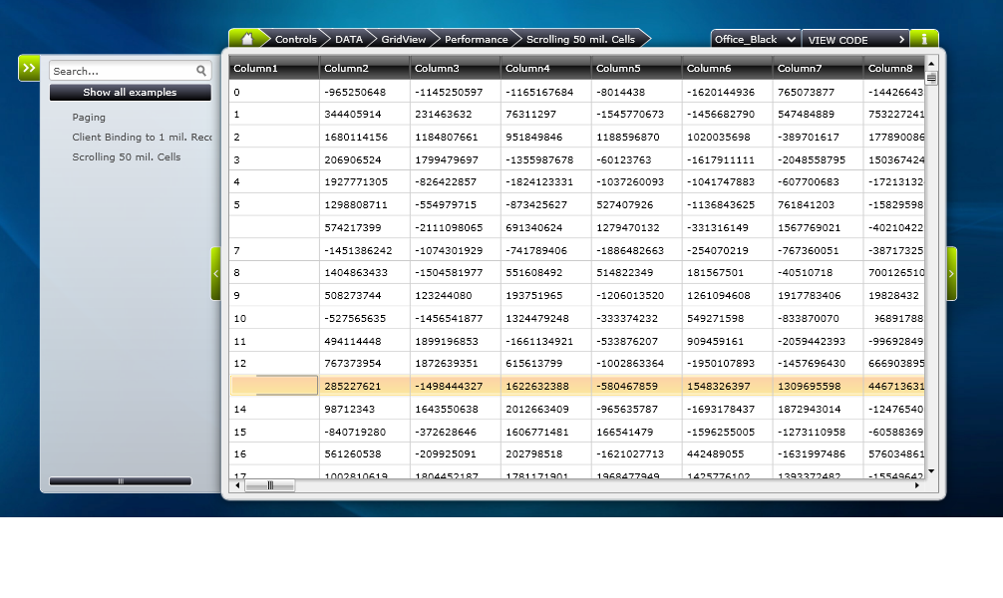Expand sidebar with double-arrow icon
The image size is (1003, 598).
[29, 68]
